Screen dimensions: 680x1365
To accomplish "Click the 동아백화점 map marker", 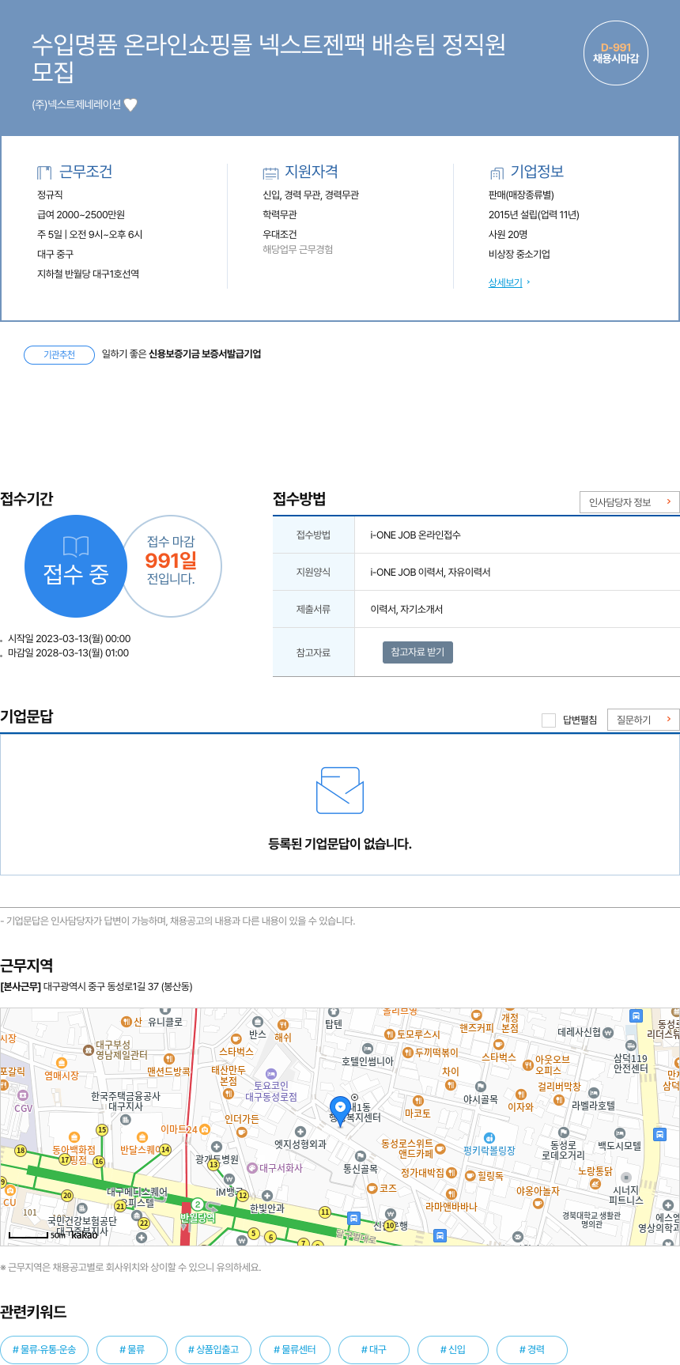I will pyautogui.click(x=74, y=1138).
